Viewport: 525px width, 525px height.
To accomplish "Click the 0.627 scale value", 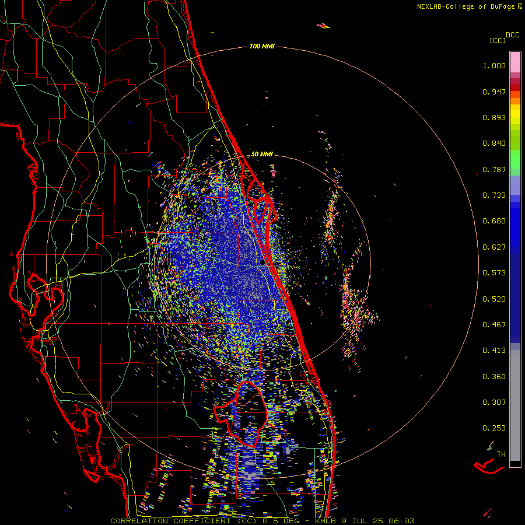I will [494, 247].
